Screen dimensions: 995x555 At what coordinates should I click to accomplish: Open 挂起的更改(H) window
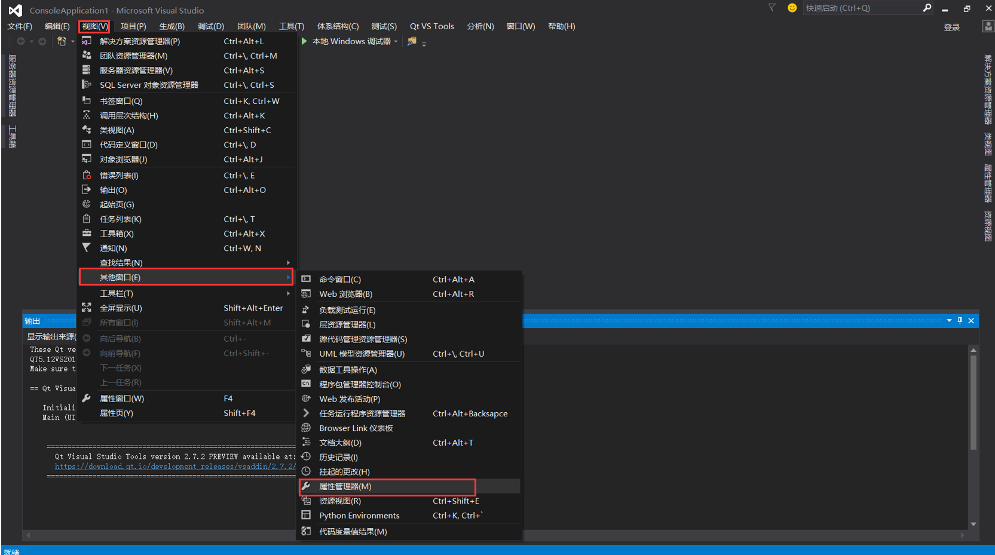tap(409, 472)
